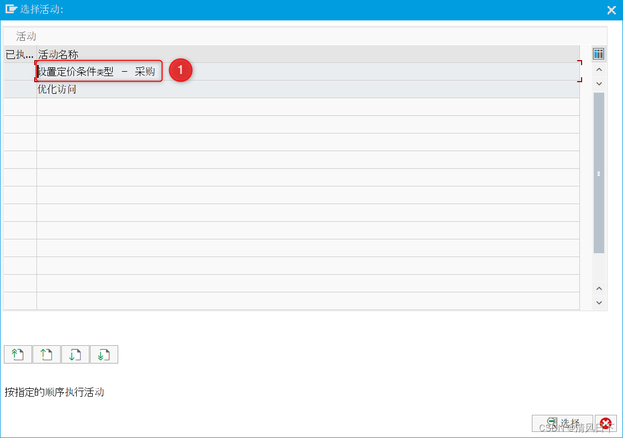The width and height of the screenshot is (623, 438).
Task: Click the 选择 button
Action: [562, 423]
